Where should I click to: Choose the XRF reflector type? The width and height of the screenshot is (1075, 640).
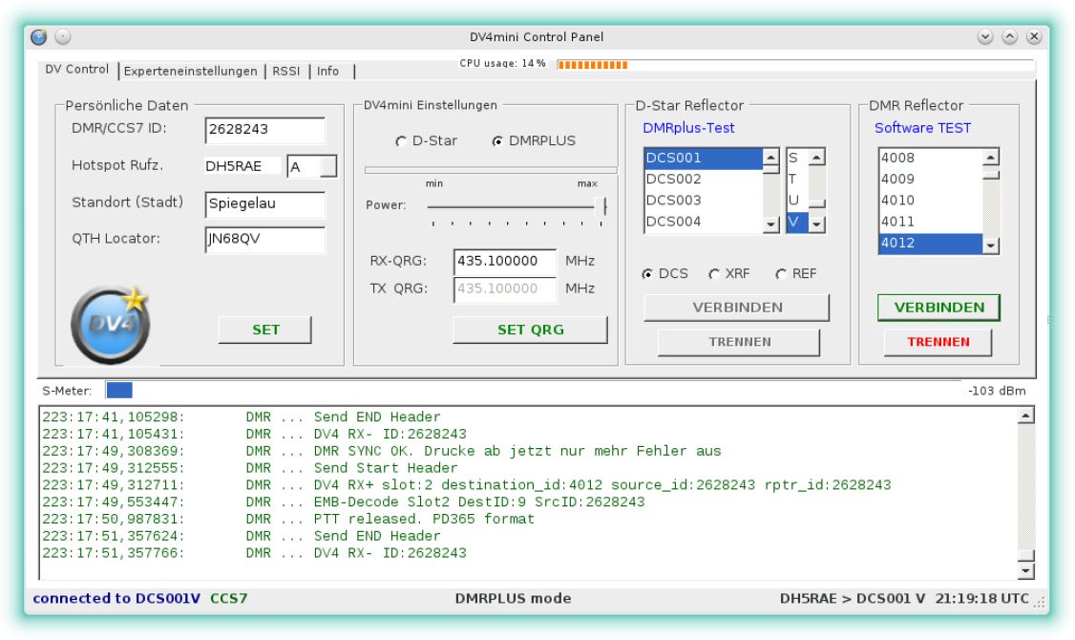(714, 274)
